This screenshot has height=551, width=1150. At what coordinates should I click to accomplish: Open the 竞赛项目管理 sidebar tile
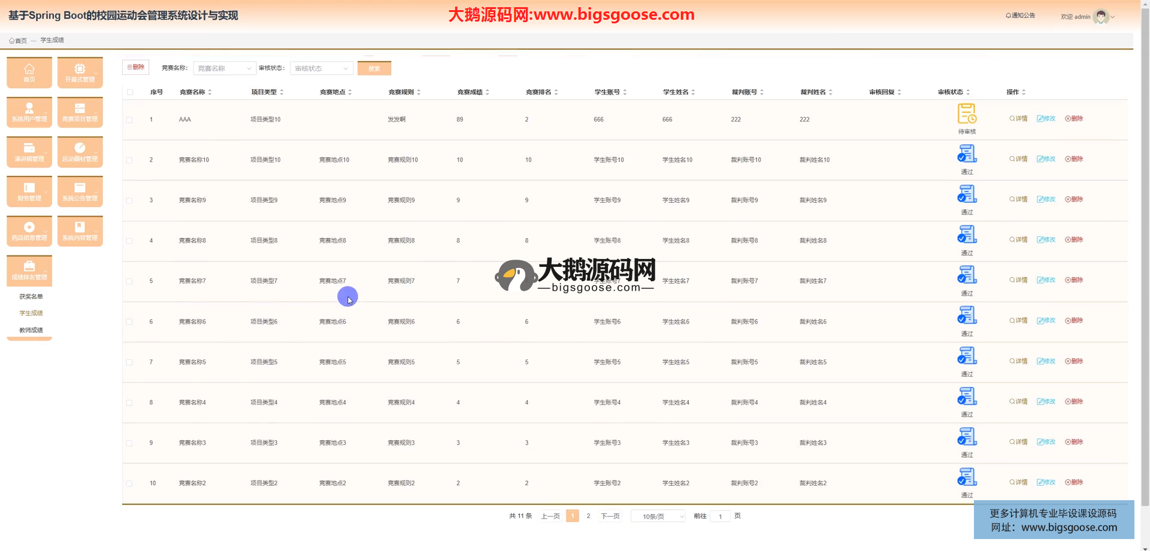coord(80,112)
